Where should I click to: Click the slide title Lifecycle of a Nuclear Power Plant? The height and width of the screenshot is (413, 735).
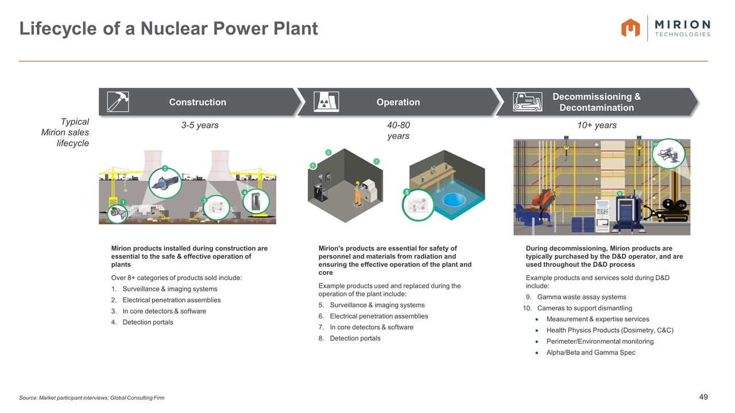click(x=169, y=28)
